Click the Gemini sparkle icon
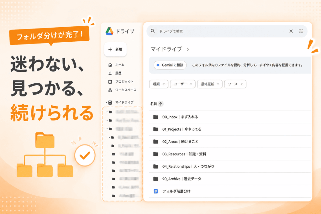The height and width of the screenshot is (214, 321). [158, 65]
